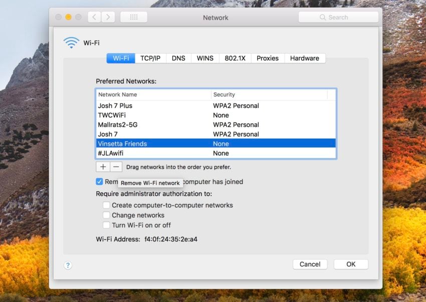Click the magnifier icon in Search

pyautogui.click(x=323, y=17)
